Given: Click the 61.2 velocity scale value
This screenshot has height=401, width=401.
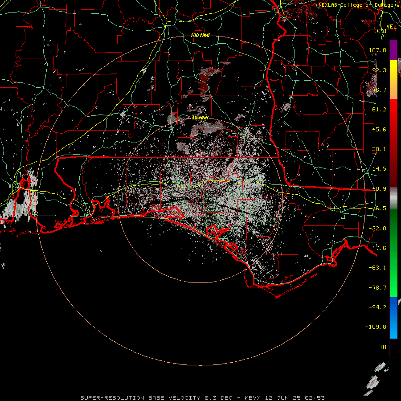Looking at the screenshot, I should coord(379,110).
